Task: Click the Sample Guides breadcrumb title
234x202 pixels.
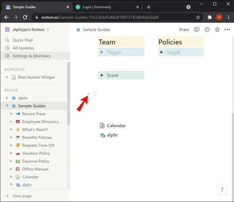Action: 96,30
